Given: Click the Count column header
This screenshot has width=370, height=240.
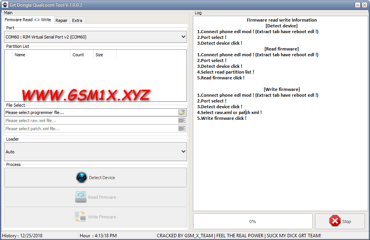Looking at the screenshot, I should tap(82, 55).
